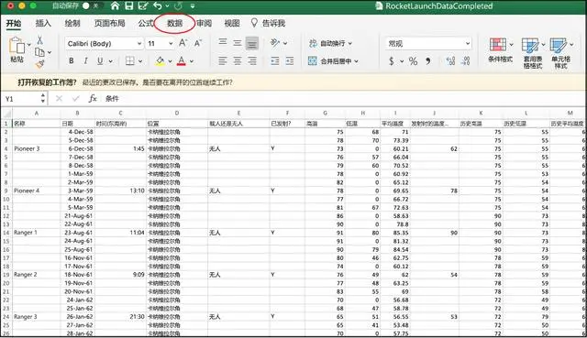This screenshot has height=338, width=587.
Task: Toggle Italic formatting
Action: tap(85, 61)
